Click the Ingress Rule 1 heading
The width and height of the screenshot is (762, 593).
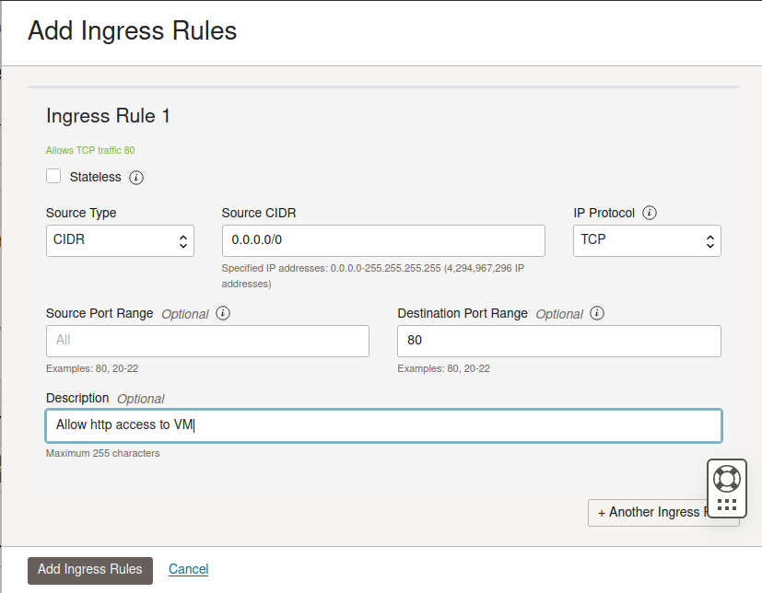108,116
